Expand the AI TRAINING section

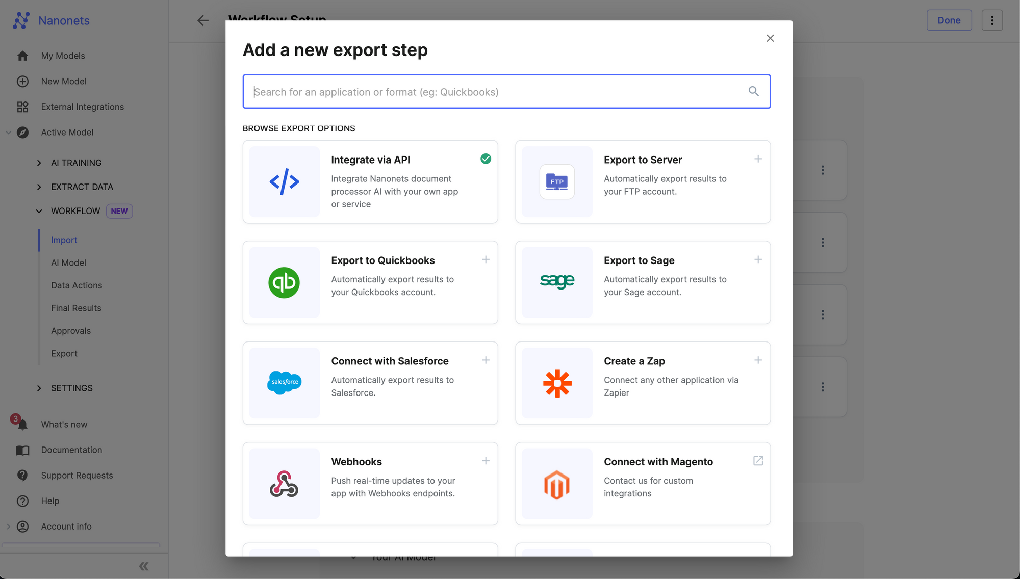pos(39,163)
